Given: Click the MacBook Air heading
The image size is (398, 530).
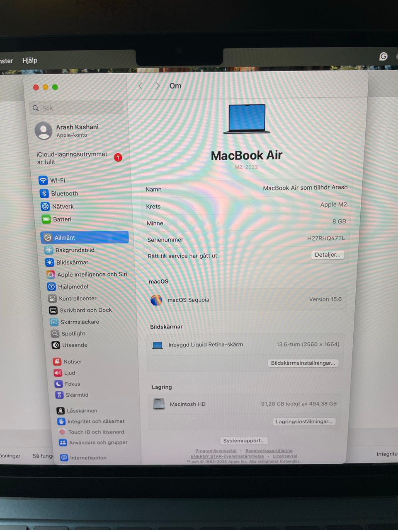Looking at the screenshot, I should pyautogui.click(x=247, y=156).
